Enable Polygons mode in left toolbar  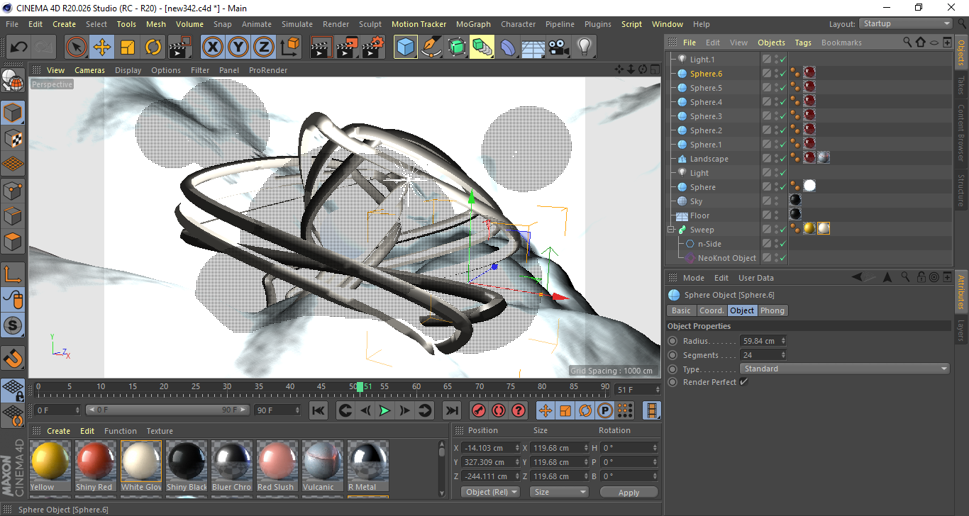pyautogui.click(x=13, y=242)
